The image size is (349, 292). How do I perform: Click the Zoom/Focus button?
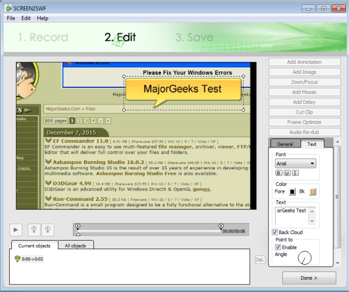point(304,82)
